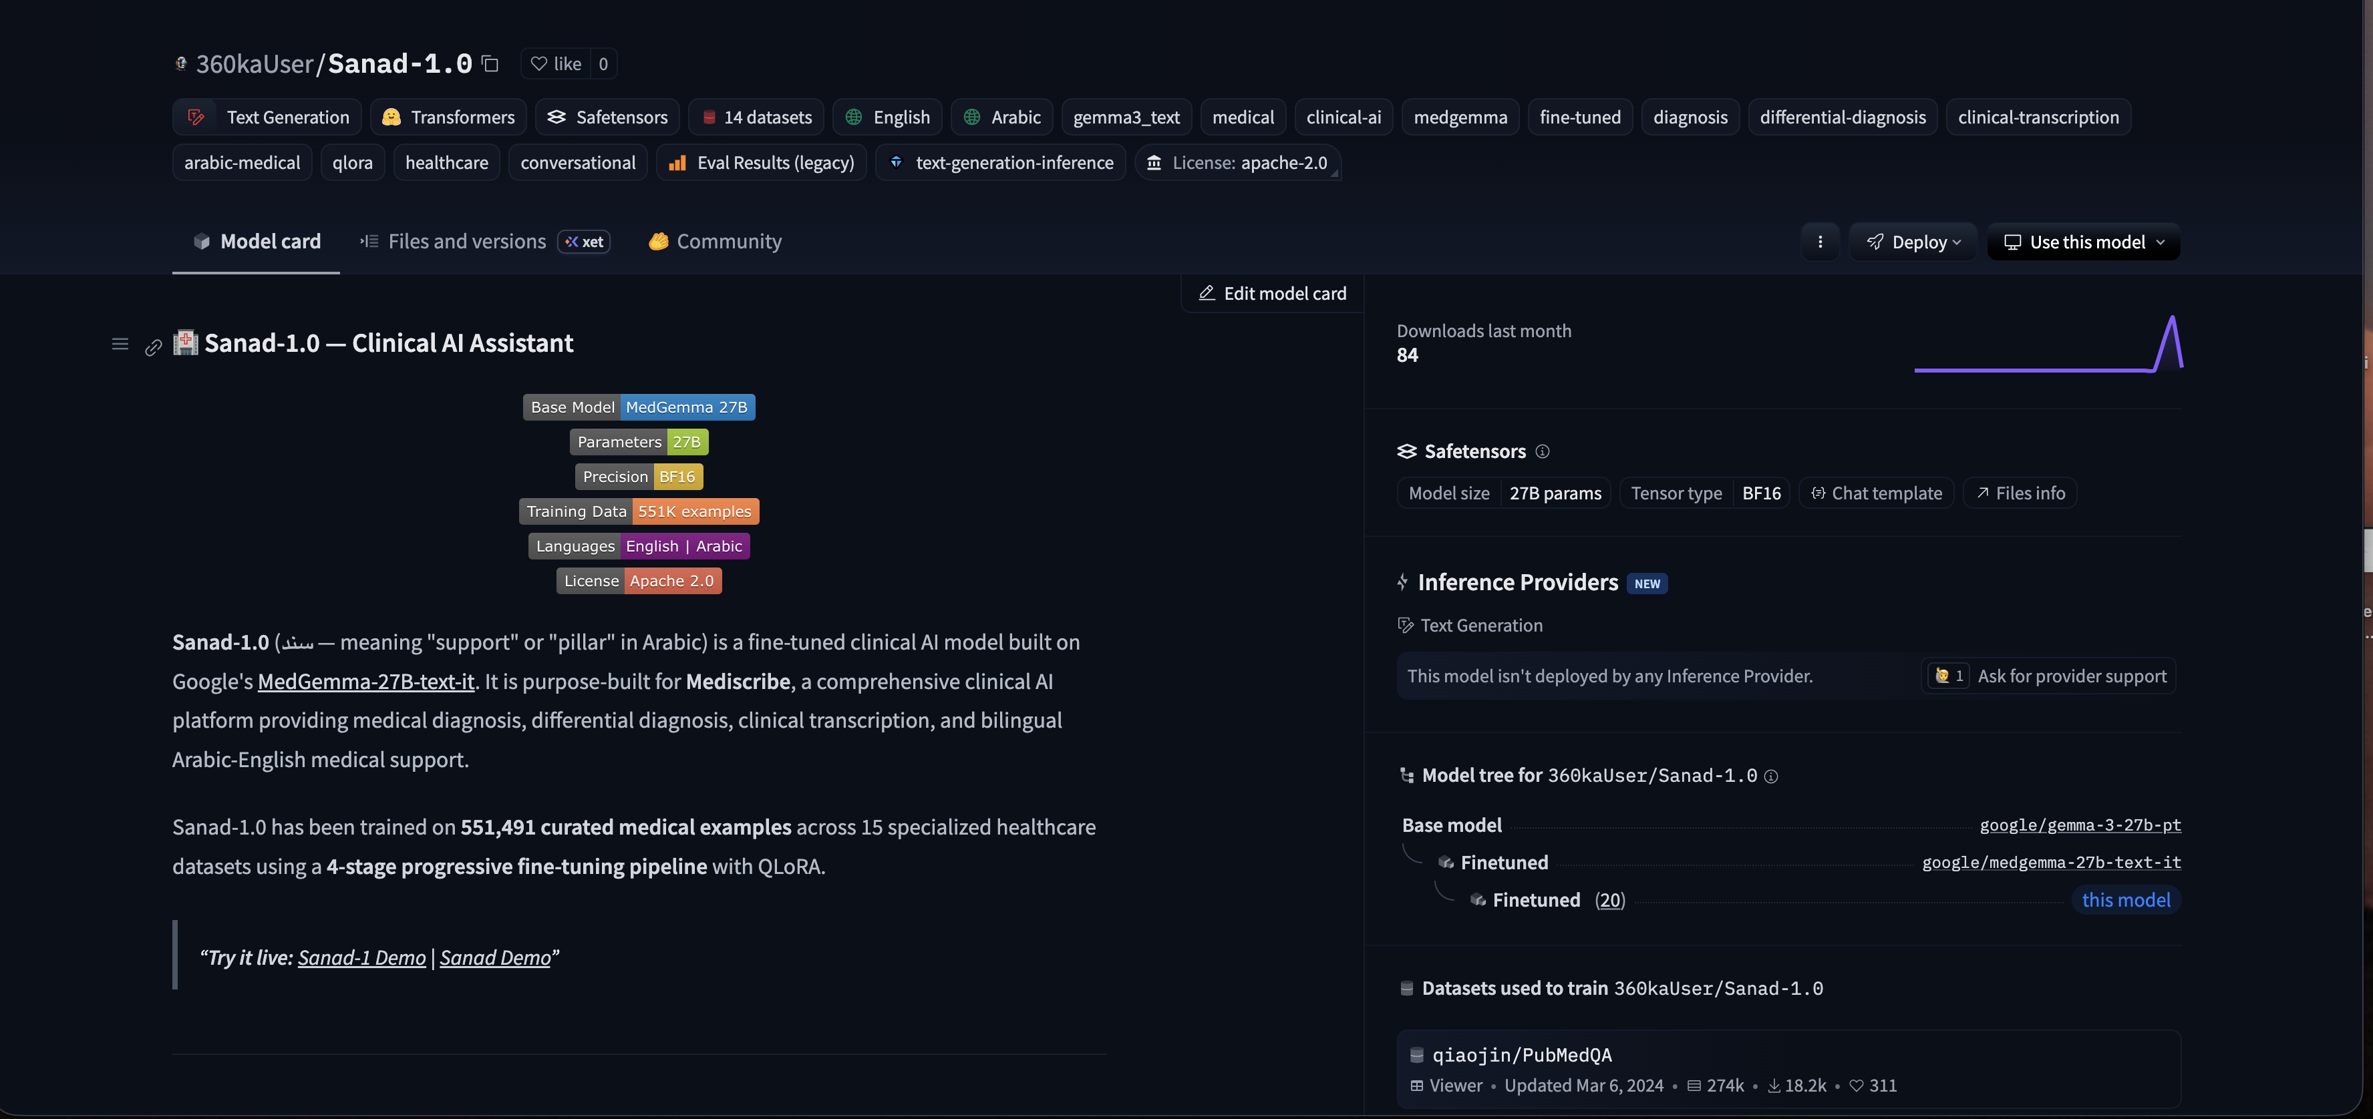Click Edit model card
This screenshot has height=1119, width=2373.
click(x=1272, y=293)
